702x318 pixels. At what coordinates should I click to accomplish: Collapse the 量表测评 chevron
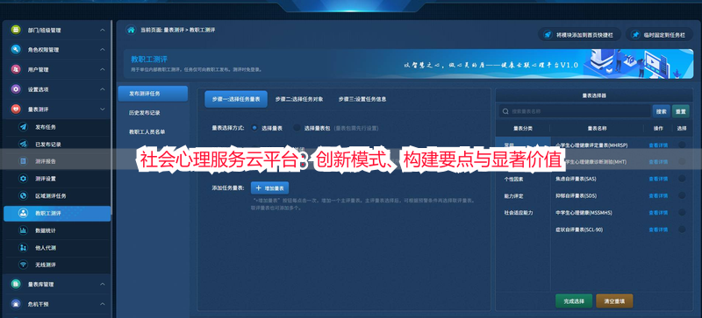103,109
